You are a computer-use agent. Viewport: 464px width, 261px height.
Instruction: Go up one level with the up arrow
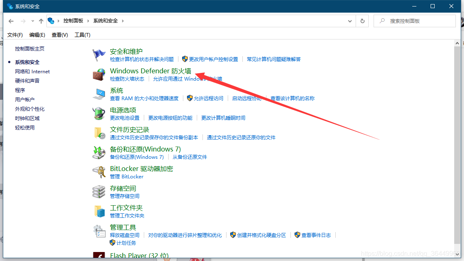click(x=41, y=21)
